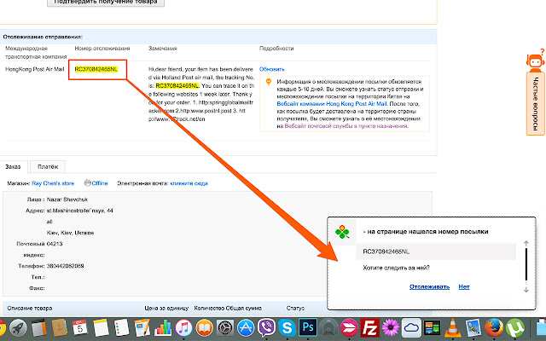The height and width of the screenshot is (341, 546).
Task: Open purple flower app in dock
Action: pyautogui.click(x=391, y=327)
